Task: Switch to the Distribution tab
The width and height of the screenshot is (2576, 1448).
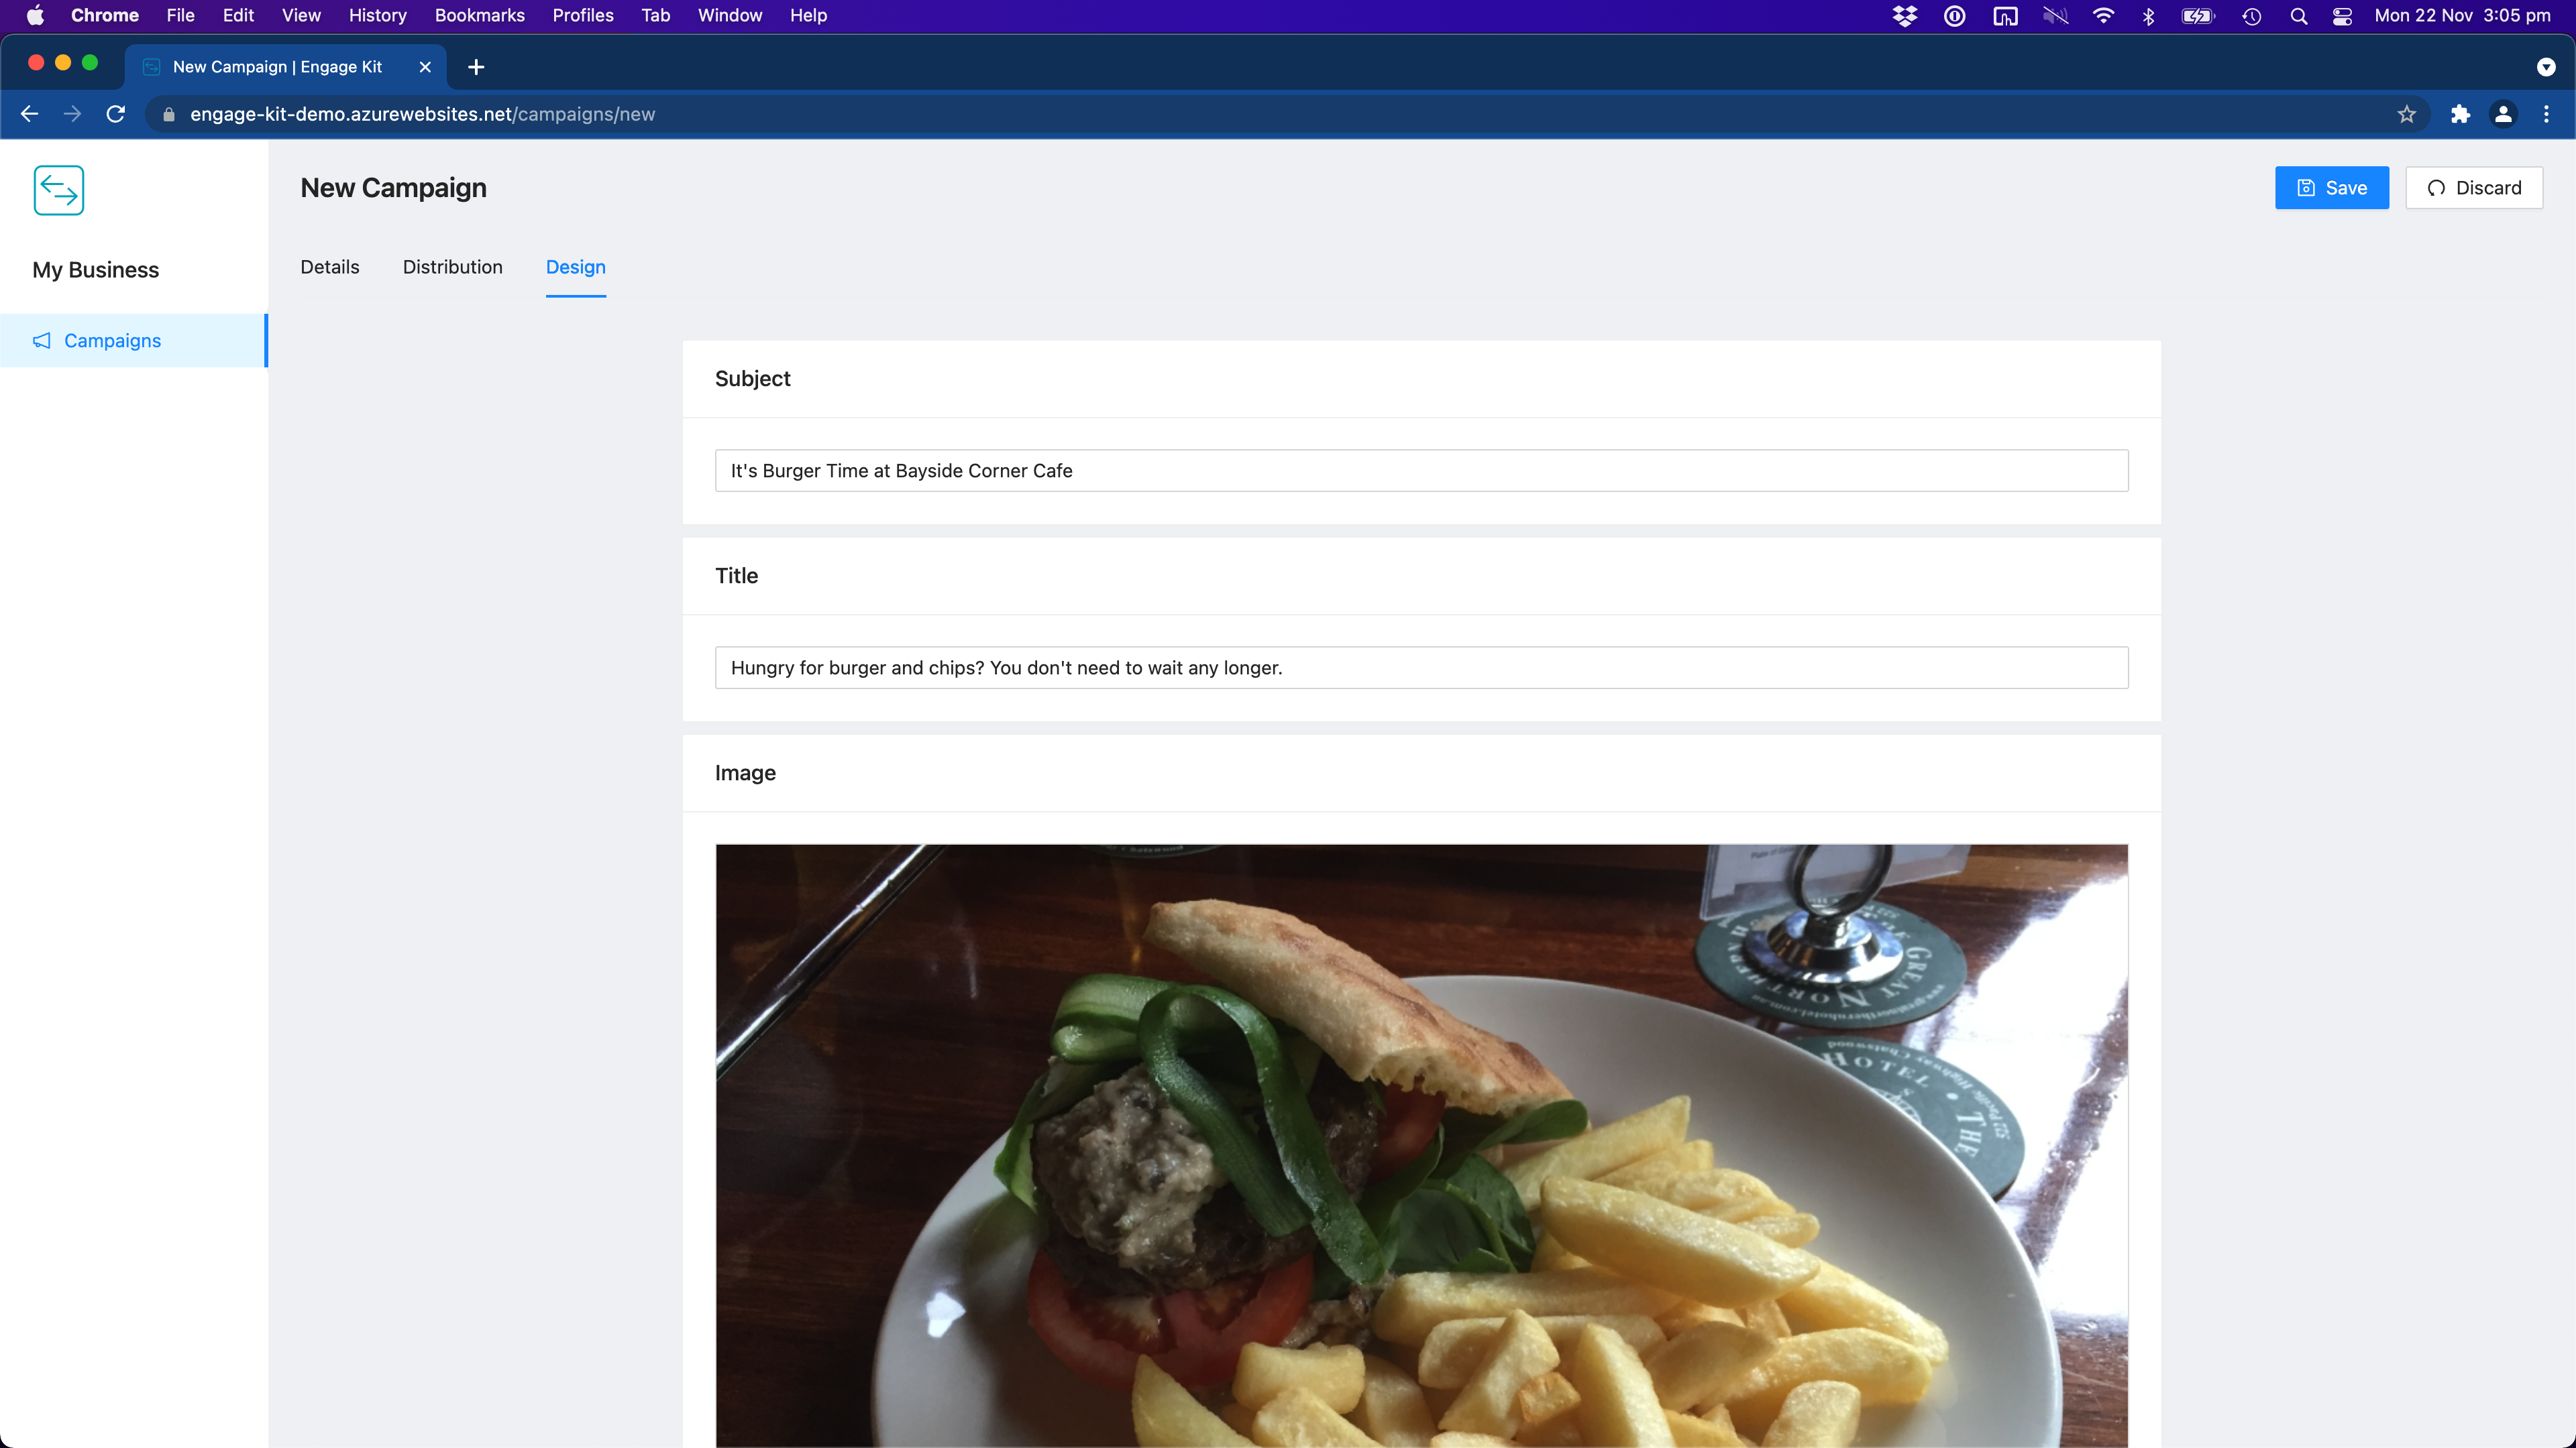Action: (x=452, y=267)
